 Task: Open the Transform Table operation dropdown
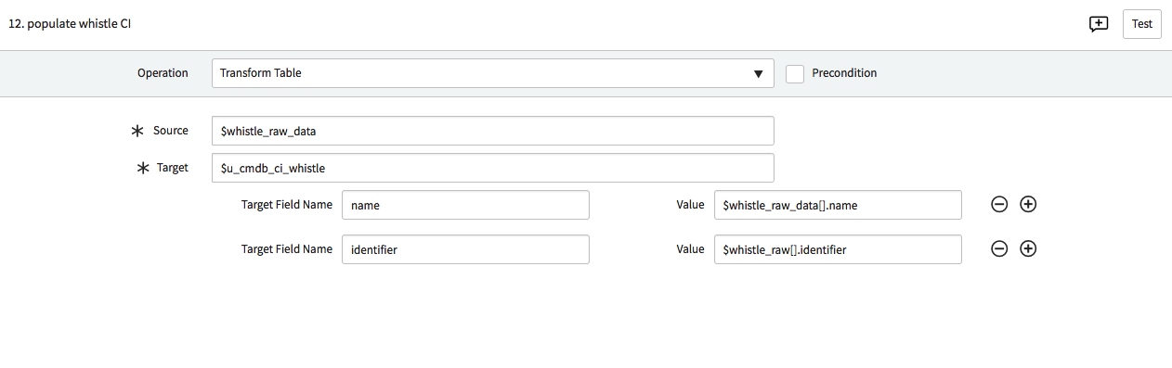(x=492, y=73)
